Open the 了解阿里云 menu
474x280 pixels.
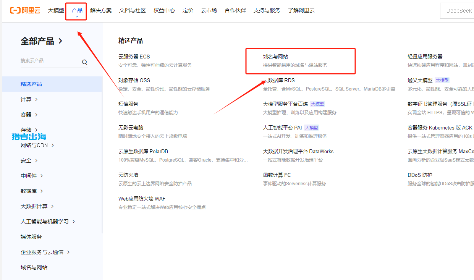click(301, 10)
